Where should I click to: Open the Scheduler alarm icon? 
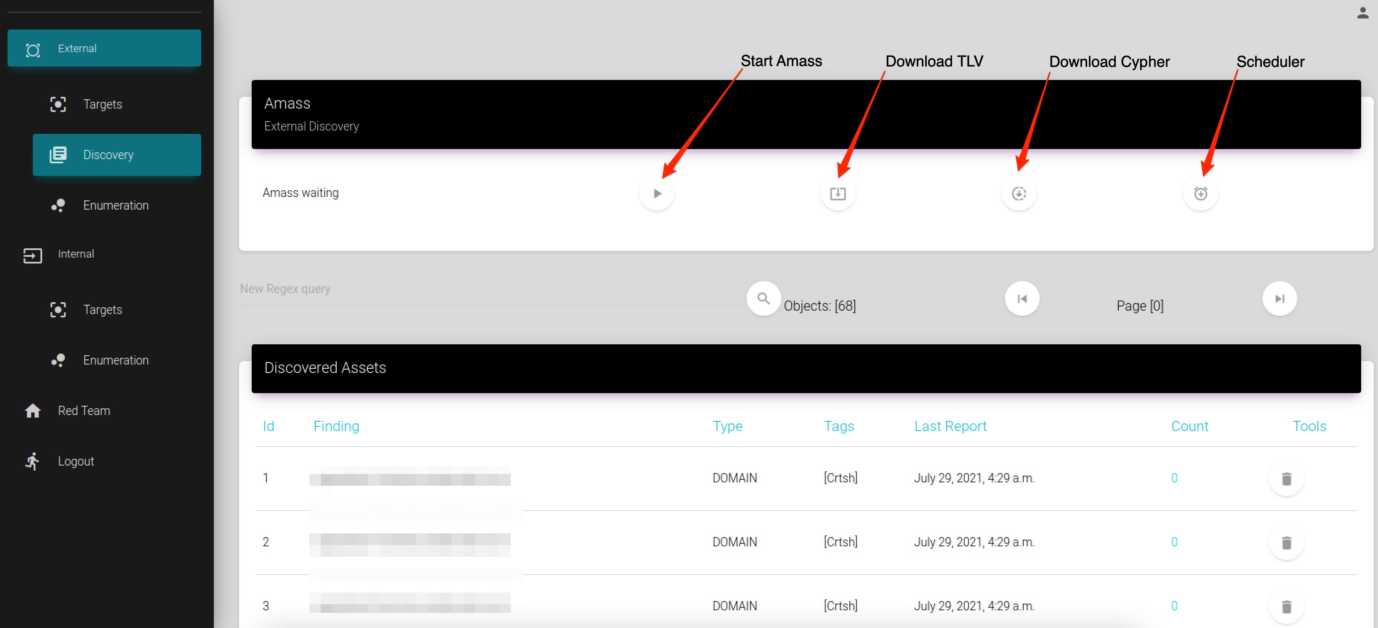point(1200,193)
